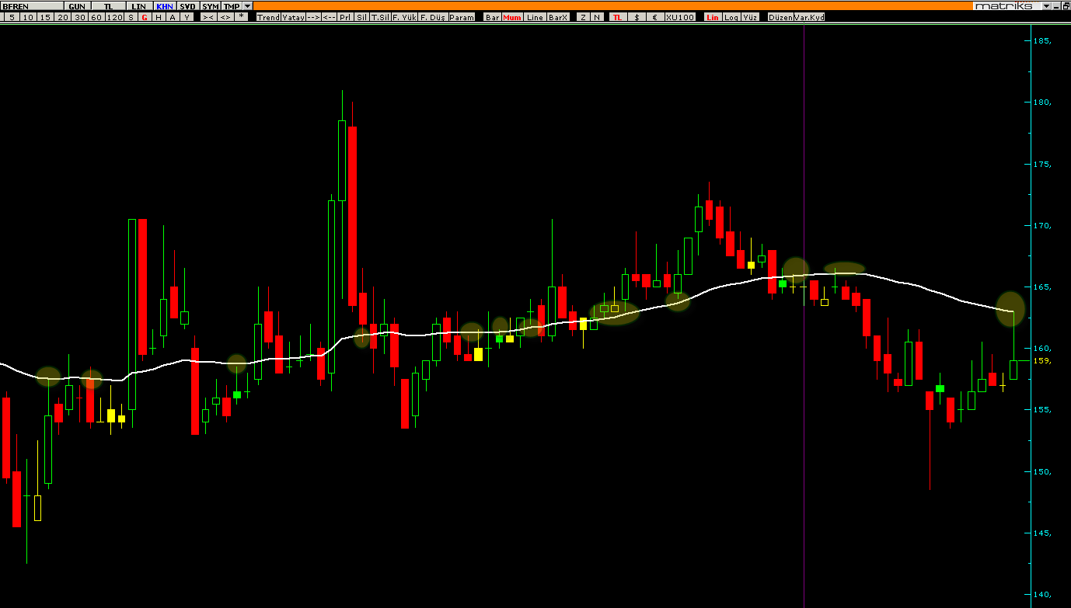1071x608 pixels.
Task: Switch the chart to Line type
Action: coord(535,17)
